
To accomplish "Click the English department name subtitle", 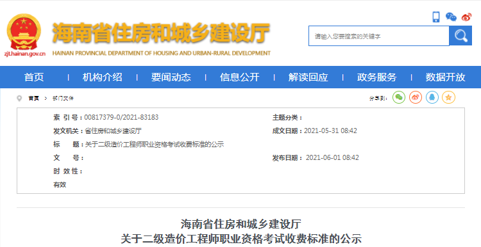I will point(162,53).
